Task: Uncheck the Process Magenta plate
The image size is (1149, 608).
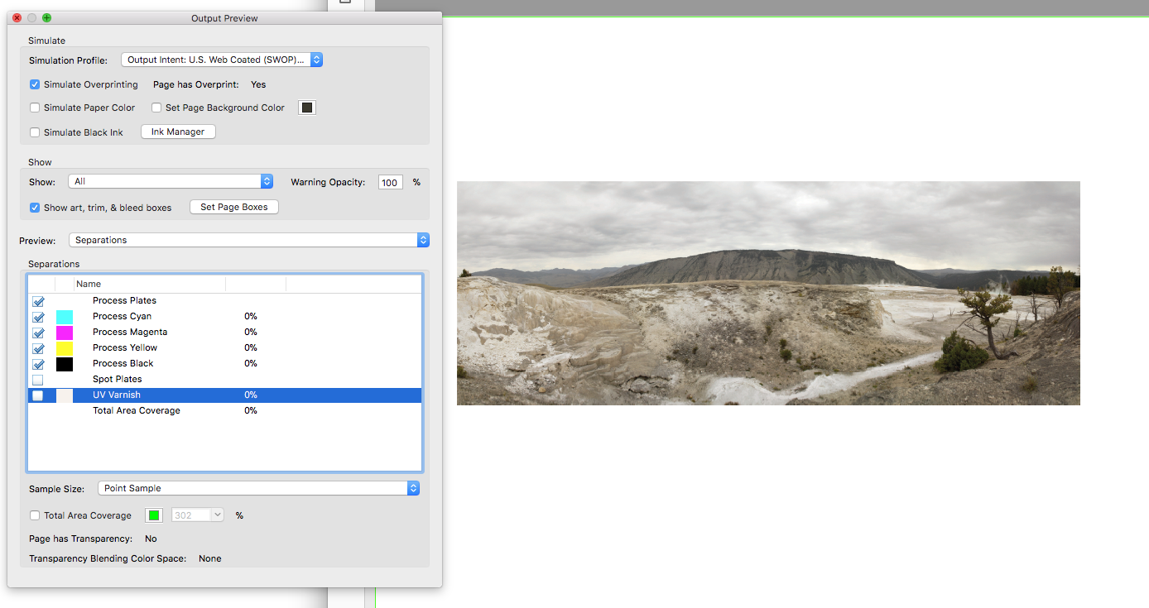Action: tap(38, 333)
